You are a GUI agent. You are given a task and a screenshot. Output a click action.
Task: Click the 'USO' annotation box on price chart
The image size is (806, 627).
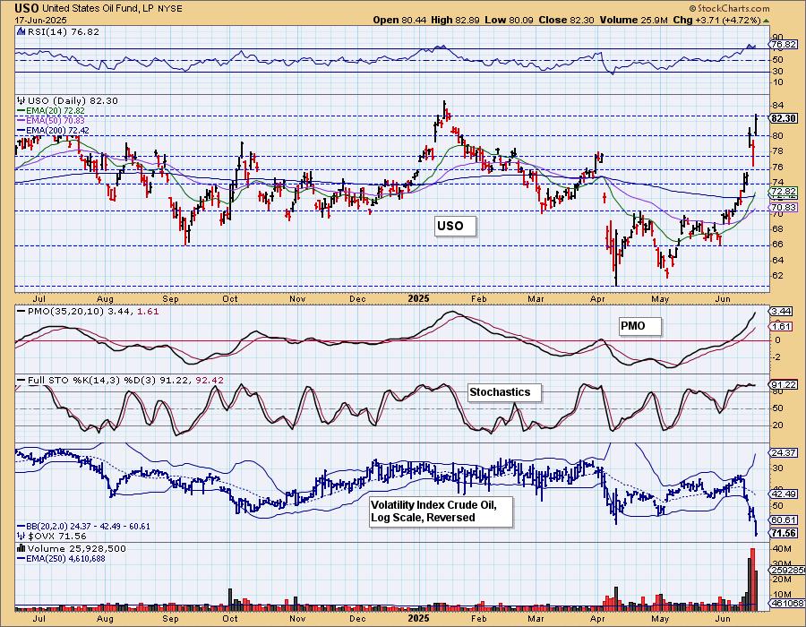click(455, 226)
